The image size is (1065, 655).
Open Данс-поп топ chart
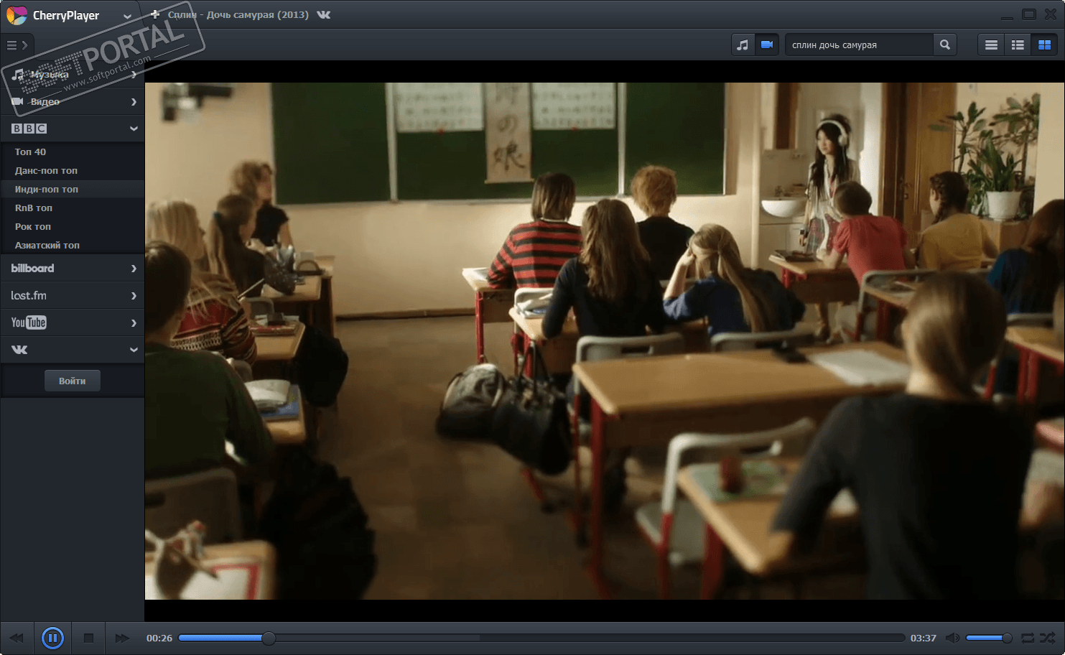pyautogui.click(x=72, y=170)
